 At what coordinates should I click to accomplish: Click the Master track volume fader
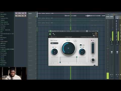coord(112,52)
